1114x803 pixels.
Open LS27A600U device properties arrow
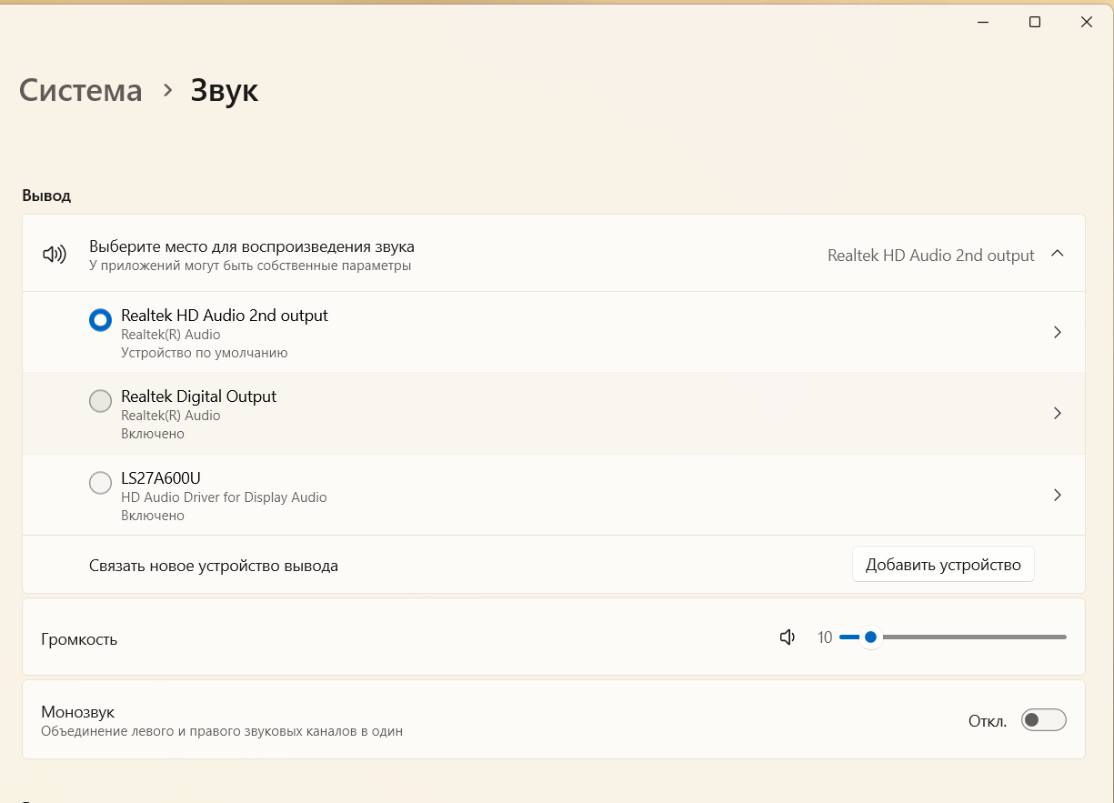coord(1057,495)
